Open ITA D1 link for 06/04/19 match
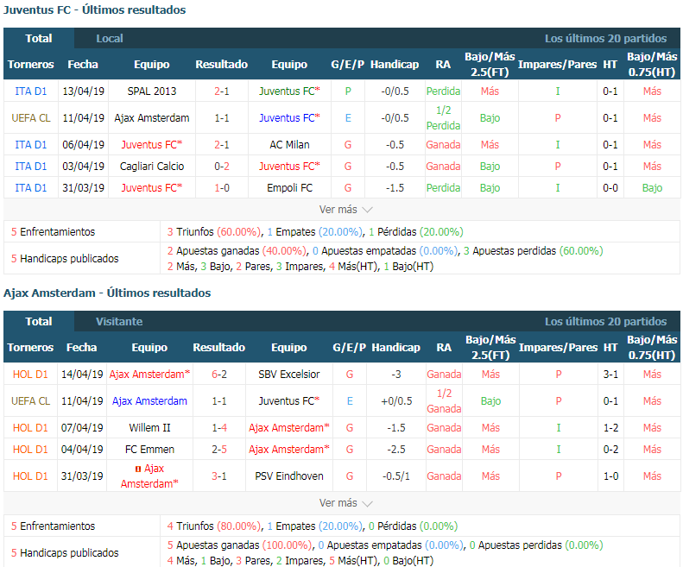The height and width of the screenshot is (567, 683). point(30,145)
